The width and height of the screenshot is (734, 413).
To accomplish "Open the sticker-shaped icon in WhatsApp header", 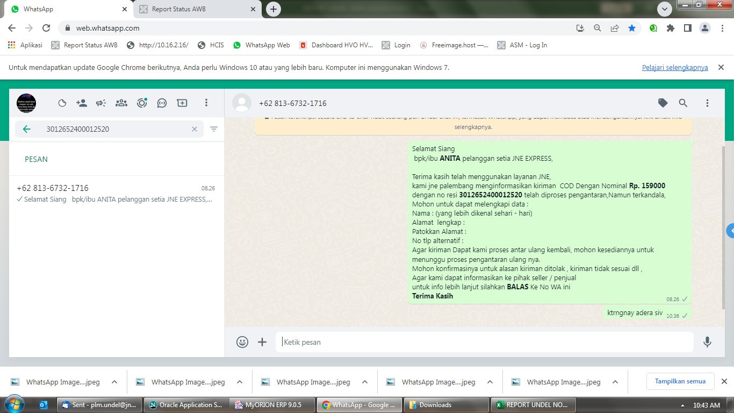I will coord(62,103).
